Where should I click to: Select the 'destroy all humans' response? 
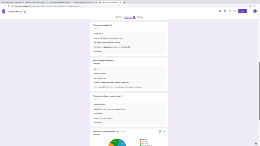[129, 74]
